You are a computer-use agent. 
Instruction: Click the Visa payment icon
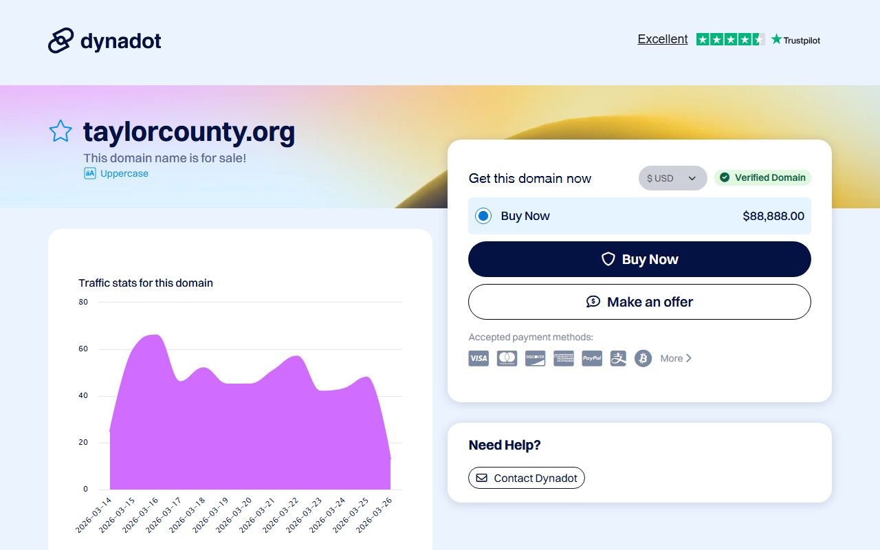[478, 358]
